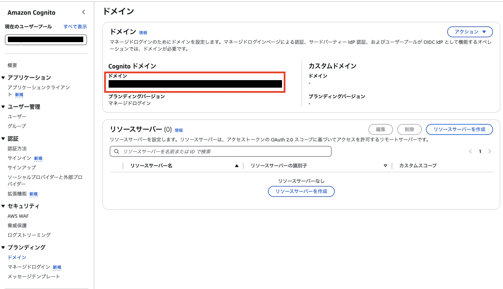Collapse the ブランディング section
The width and height of the screenshot is (503, 289).
[3, 248]
